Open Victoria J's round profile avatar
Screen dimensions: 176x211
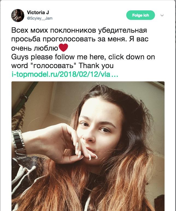click(18, 16)
